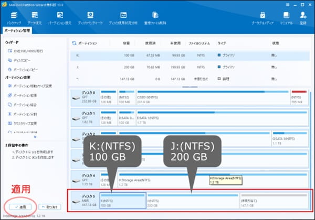The image size is (315, 220).
Task: Select the ディスク 0 drive header
Action: (x=85, y=97)
